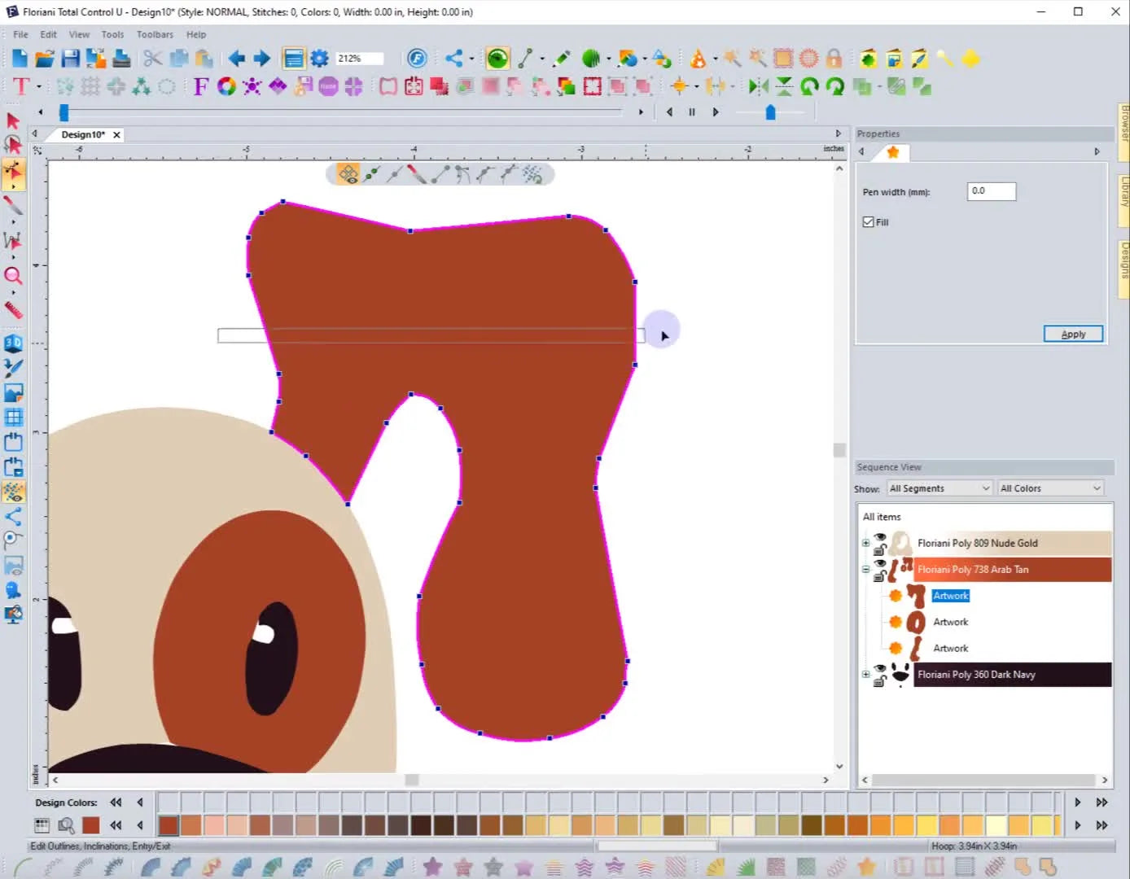The height and width of the screenshot is (879, 1130).
Task: Redo with the right blue arrow
Action: tap(262, 59)
